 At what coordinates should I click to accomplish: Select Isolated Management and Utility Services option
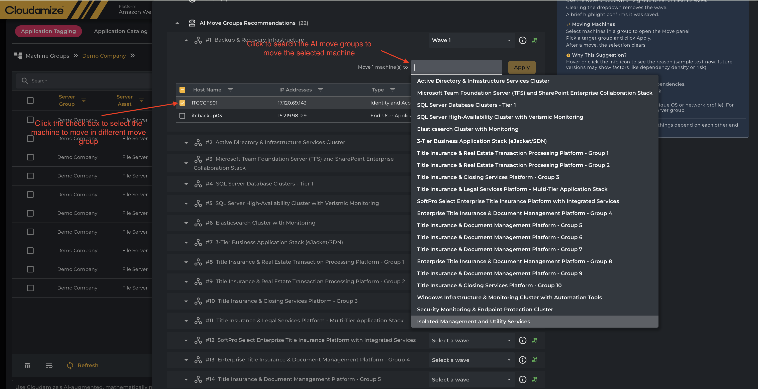[473, 321]
